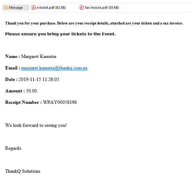This screenshot has width=192, height=176.
Task: Click the ThankQ Solutions signature
Action: pos(23,171)
